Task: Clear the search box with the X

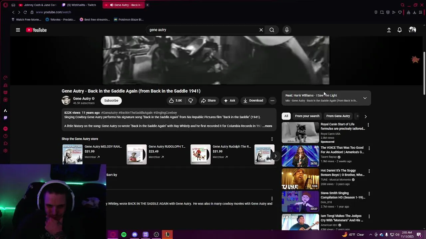Action: (261, 30)
